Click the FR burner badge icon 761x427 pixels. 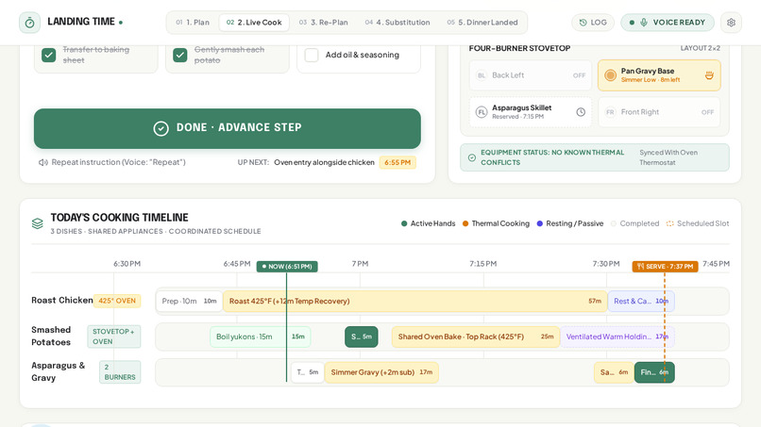(x=610, y=112)
